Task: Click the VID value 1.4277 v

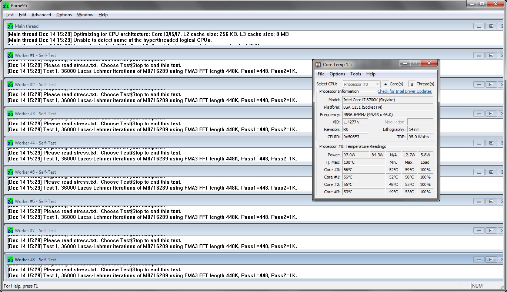Action: point(355,122)
